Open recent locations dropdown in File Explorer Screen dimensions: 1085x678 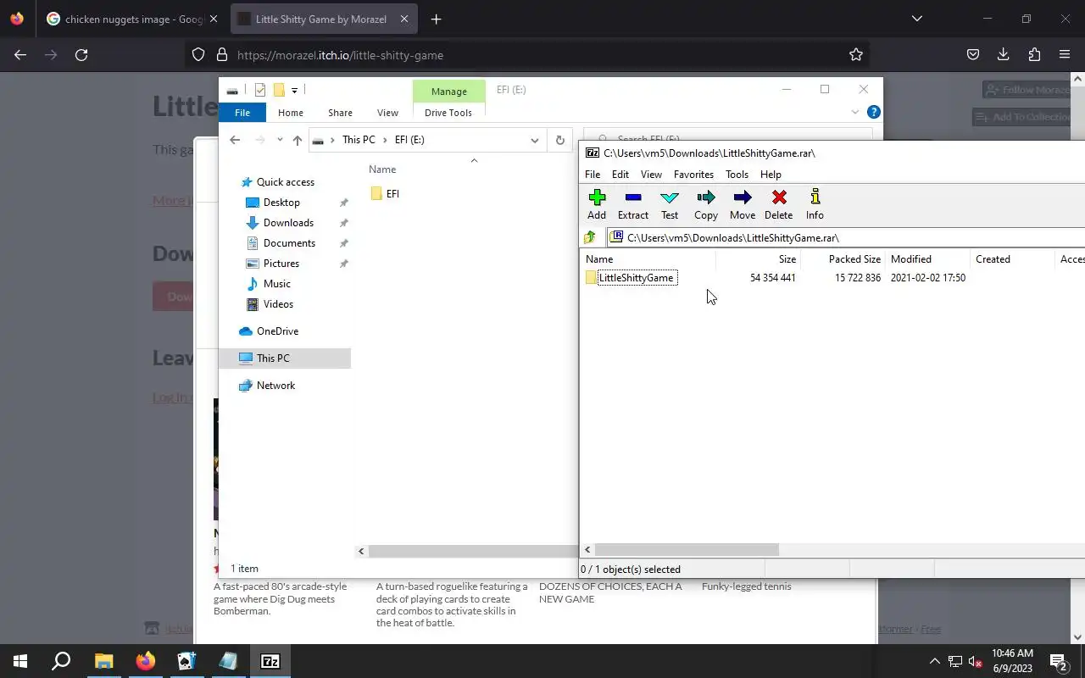(x=280, y=140)
